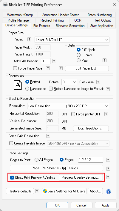Click the Paper Height field
119x211 pixels.
tap(43, 54)
